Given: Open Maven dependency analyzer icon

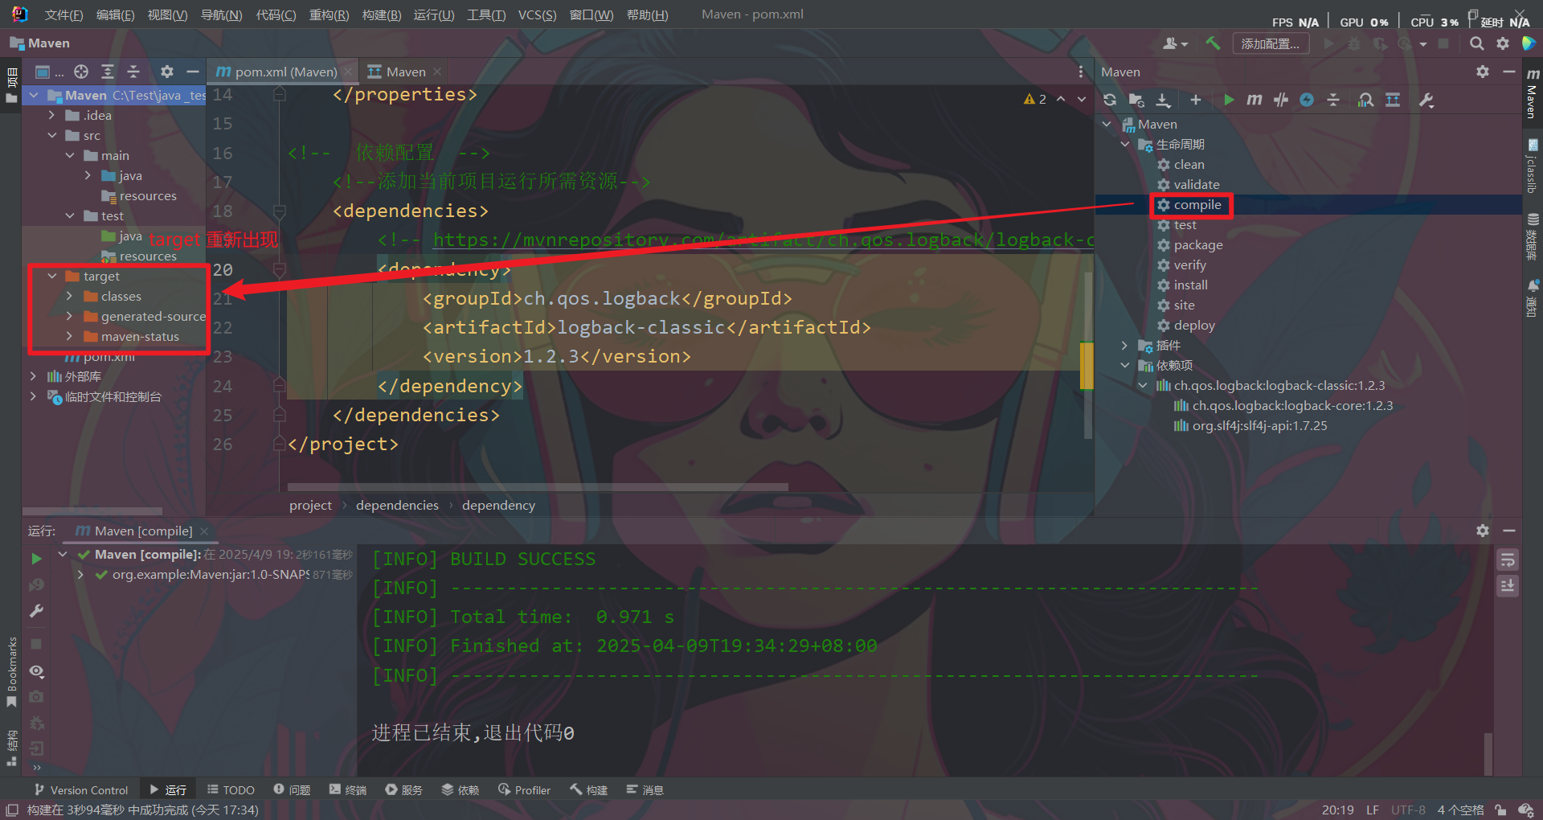Looking at the screenshot, I should pyautogui.click(x=1365, y=100).
